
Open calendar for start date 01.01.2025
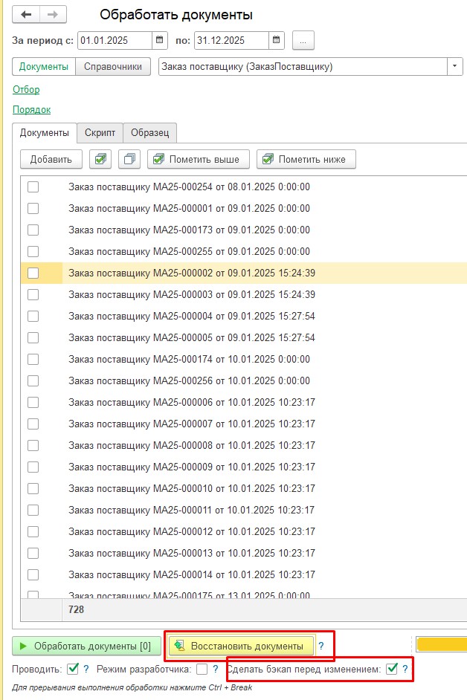(x=160, y=40)
